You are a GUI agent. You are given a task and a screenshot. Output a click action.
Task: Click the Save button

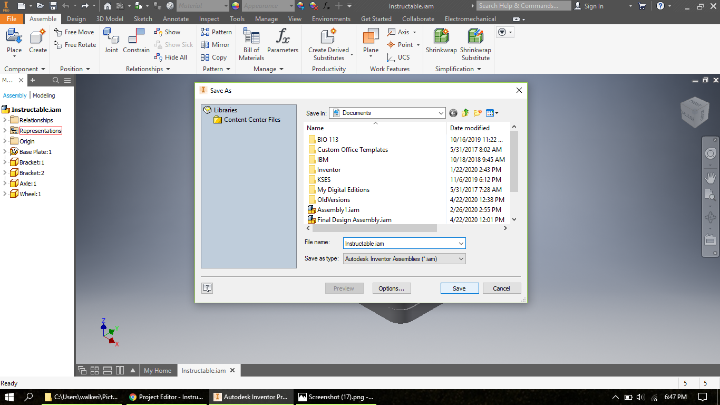459,288
